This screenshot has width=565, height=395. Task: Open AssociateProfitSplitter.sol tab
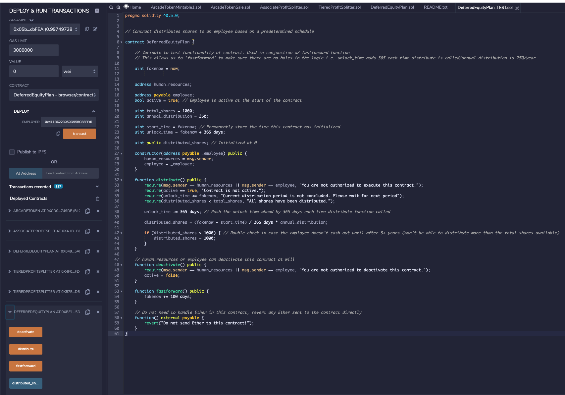(x=284, y=7)
